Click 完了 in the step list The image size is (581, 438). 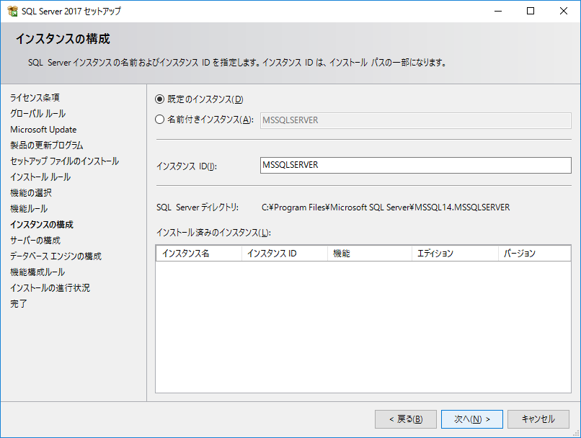click(19, 304)
